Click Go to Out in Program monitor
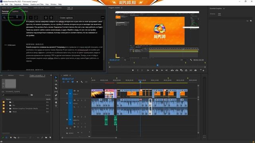Viewport: 255px width, 143px height. [x=167, y=70]
